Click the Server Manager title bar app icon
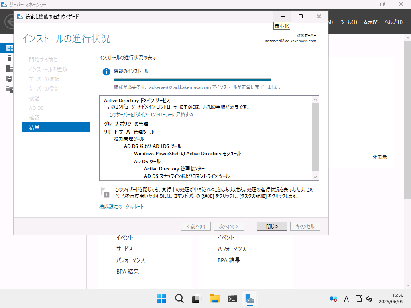411x308 pixels. pyautogui.click(x=4, y=4)
